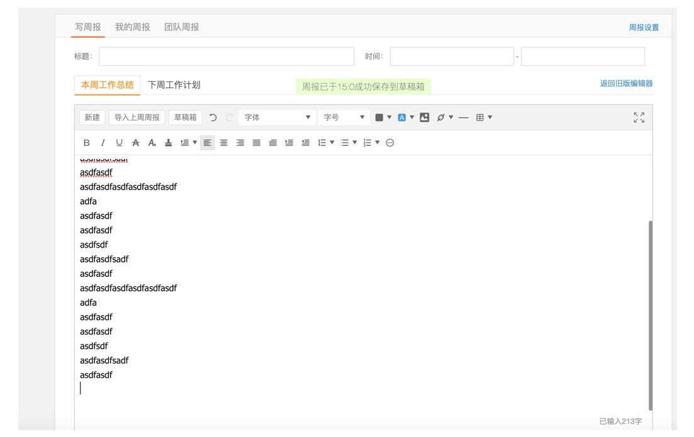Insert a horizontal line
Screen dimensions: 694x437
464,117
